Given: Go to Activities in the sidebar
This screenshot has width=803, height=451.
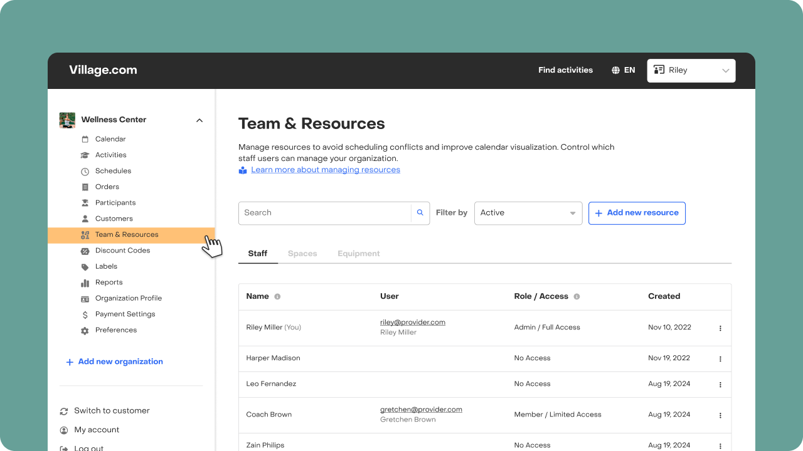Looking at the screenshot, I should [111, 155].
